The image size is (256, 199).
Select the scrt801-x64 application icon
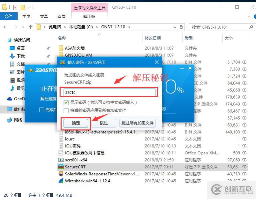point(61,160)
